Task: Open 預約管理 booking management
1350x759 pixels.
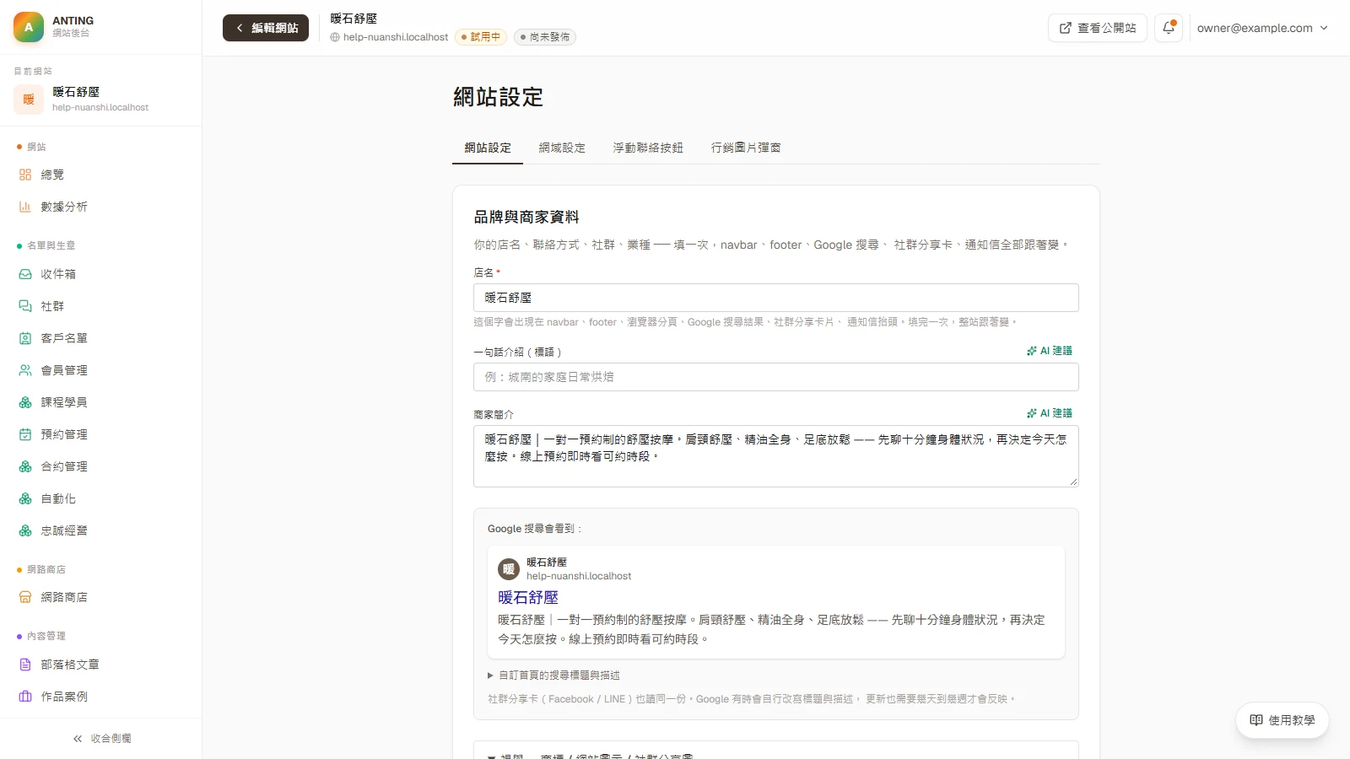Action: click(100, 434)
